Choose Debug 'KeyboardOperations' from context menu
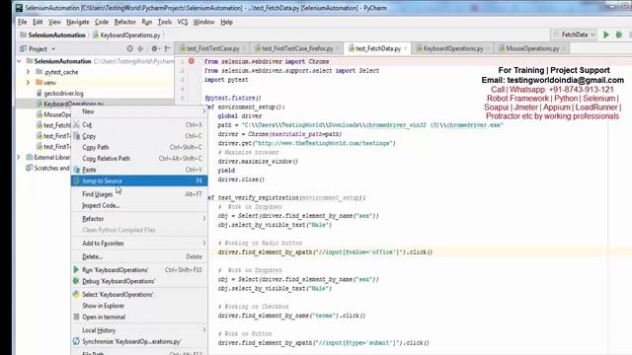Image resolution: width=632 pixels, height=355 pixels. pos(139,281)
